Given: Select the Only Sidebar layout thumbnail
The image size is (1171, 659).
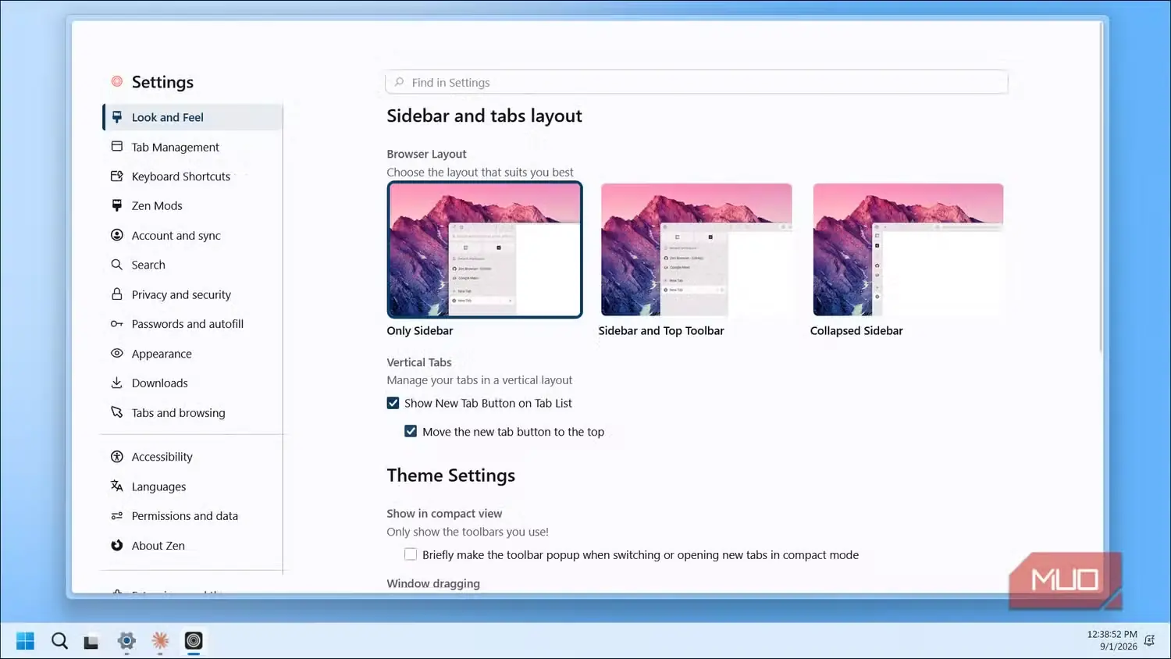Looking at the screenshot, I should [485, 250].
